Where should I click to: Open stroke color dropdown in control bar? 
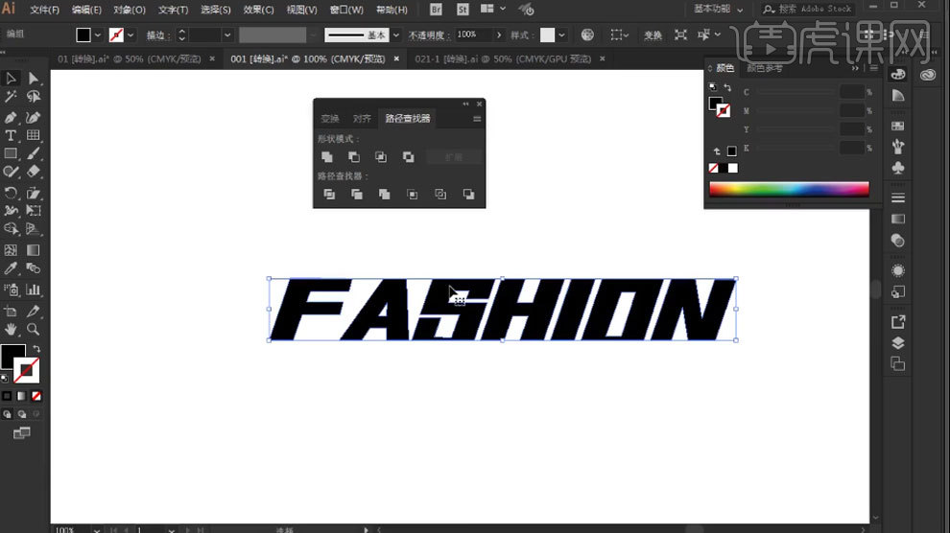(x=131, y=35)
